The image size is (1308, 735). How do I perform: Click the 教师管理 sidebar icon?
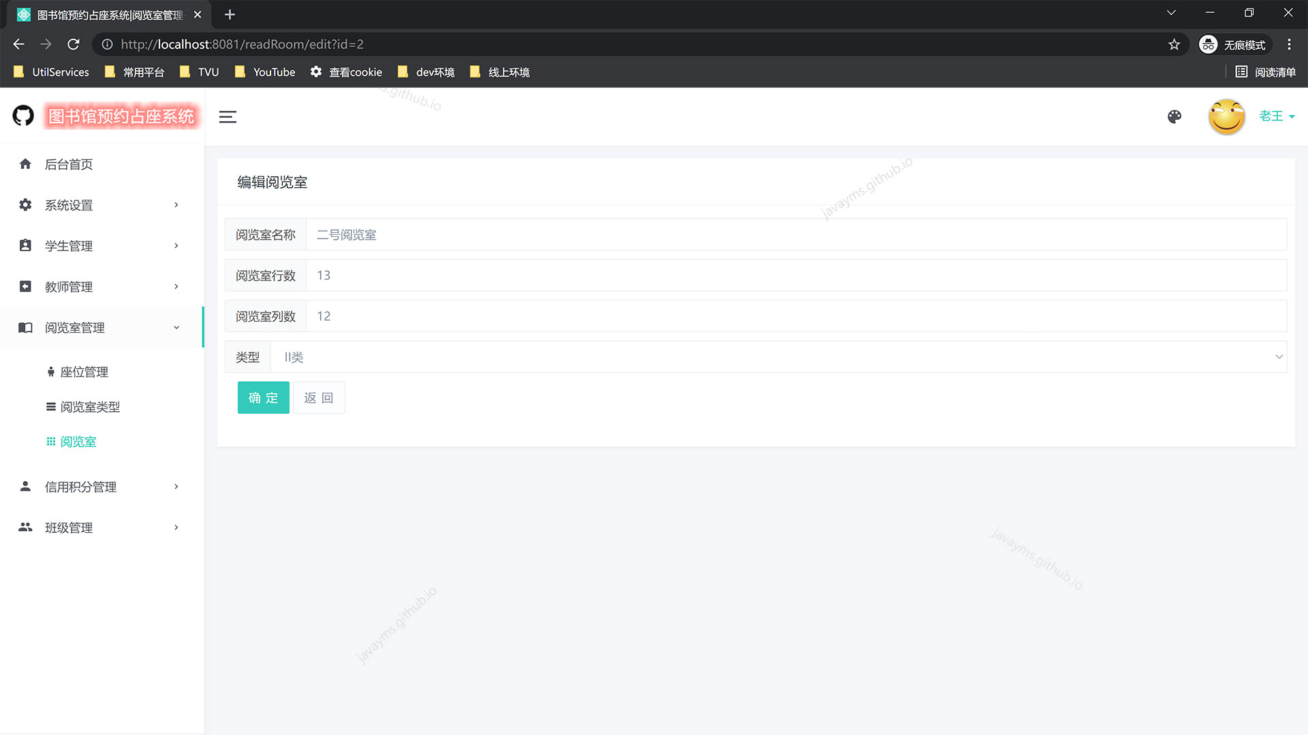(x=25, y=287)
